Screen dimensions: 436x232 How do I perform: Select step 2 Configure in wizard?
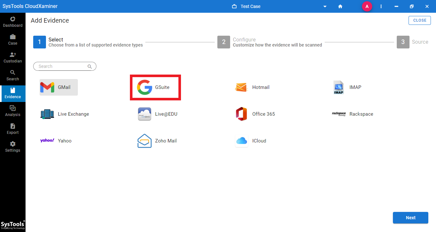pos(270,42)
